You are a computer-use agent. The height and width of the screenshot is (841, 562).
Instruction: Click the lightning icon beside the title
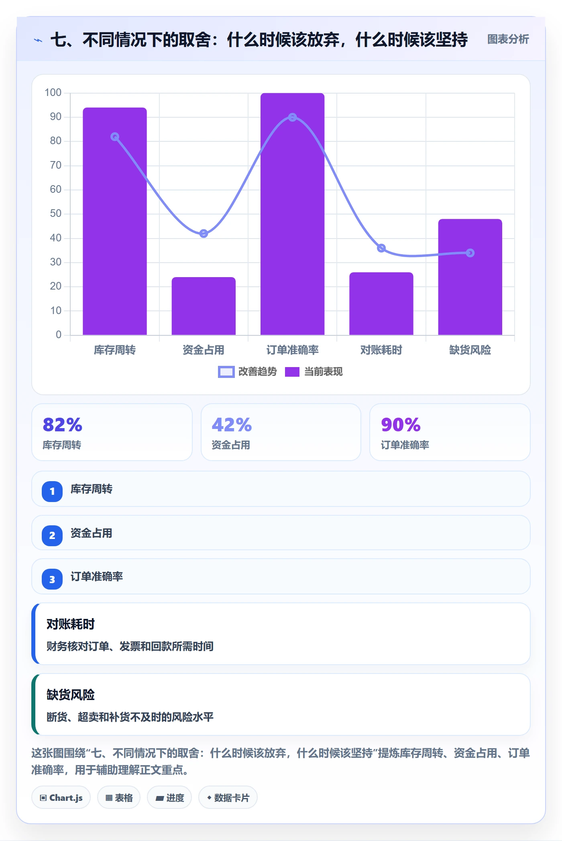coord(38,40)
